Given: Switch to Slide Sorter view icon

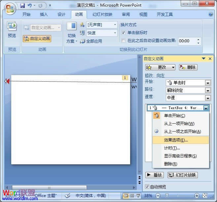Looking at the screenshot, I should point(132,196).
